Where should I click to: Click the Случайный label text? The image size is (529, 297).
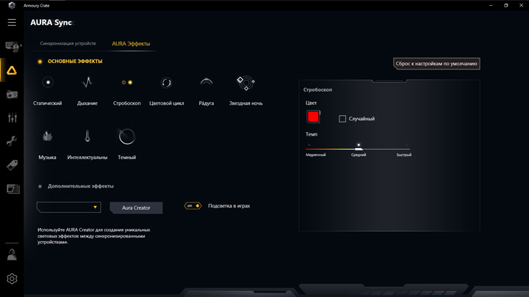pyautogui.click(x=361, y=119)
